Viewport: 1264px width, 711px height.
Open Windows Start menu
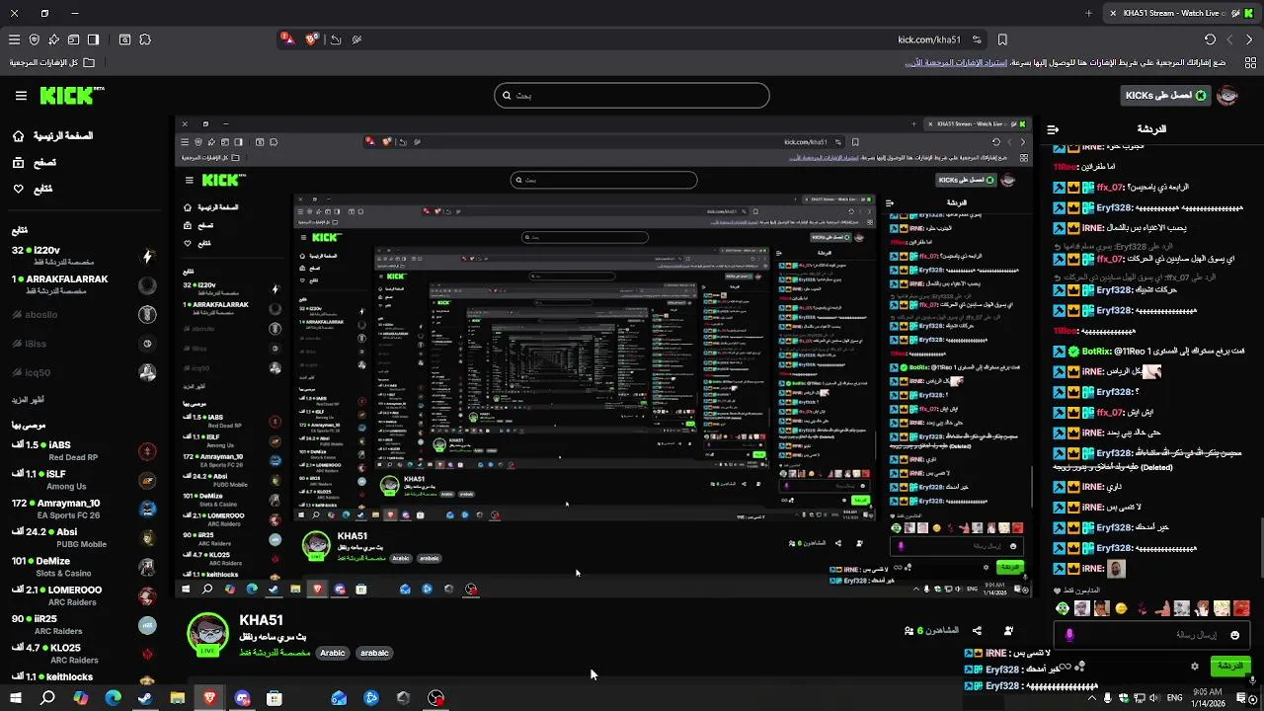[x=15, y=698]
